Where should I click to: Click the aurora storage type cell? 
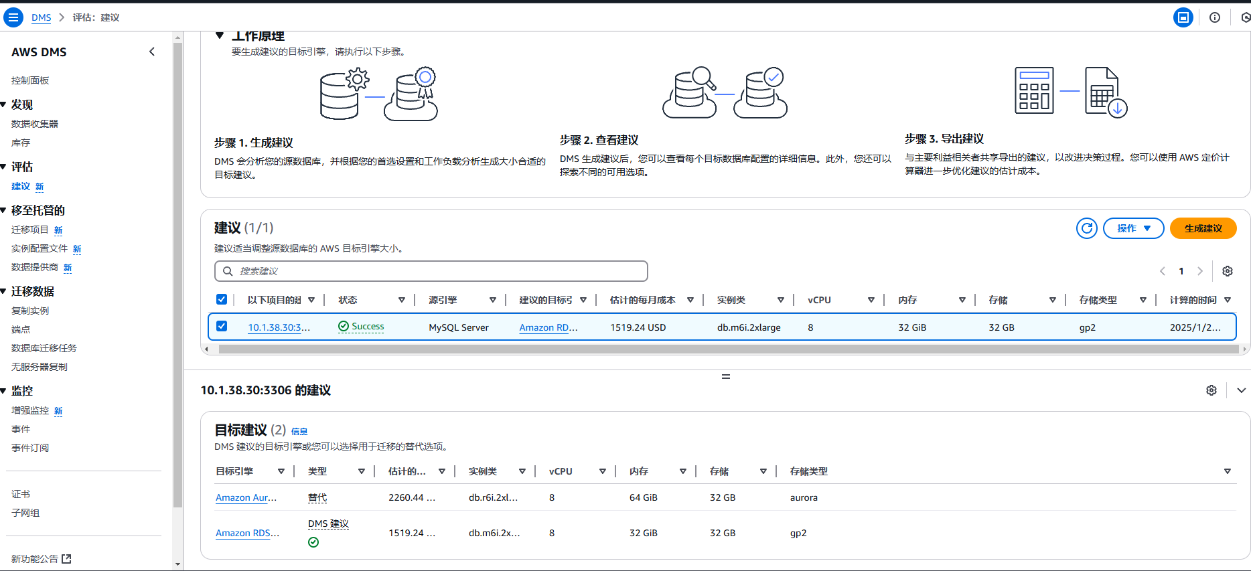(804, 497)
